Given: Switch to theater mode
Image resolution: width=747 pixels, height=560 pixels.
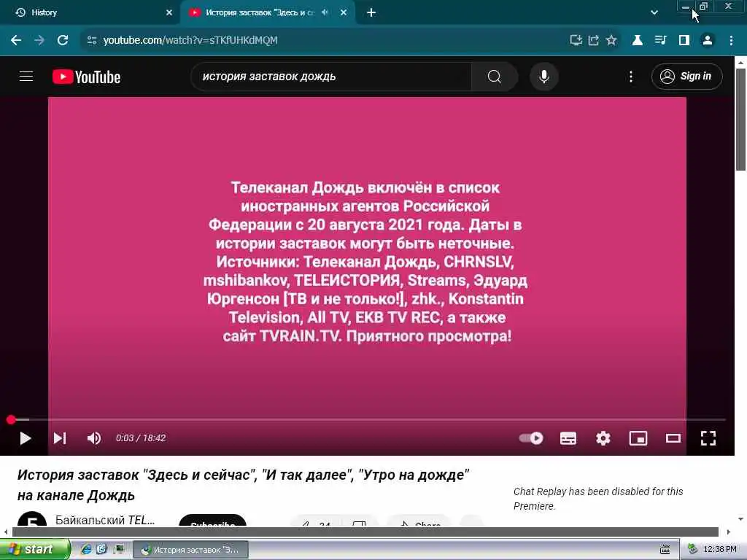Looking at the screenshot, I should point(673,438).
